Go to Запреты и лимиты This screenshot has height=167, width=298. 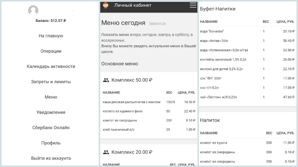[x=51, y=82]
